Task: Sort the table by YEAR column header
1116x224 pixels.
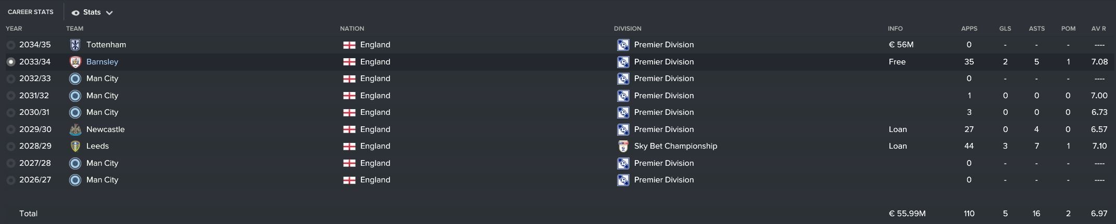Action: [14, 29]
